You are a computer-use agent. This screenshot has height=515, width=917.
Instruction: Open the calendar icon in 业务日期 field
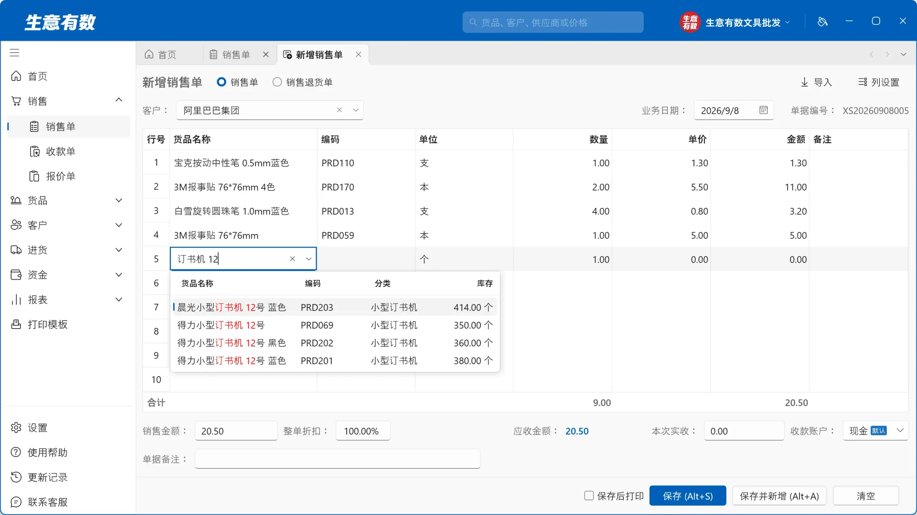763,110
